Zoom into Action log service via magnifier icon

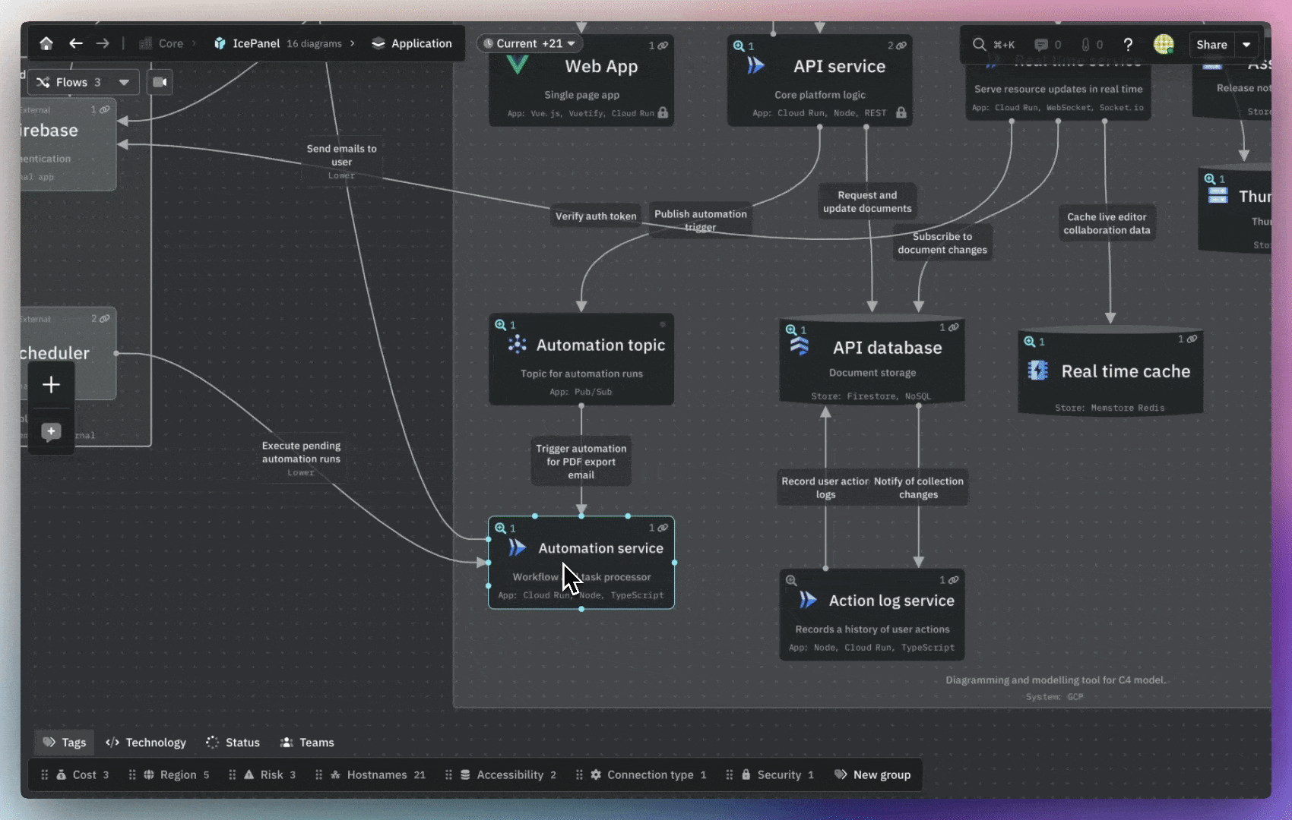point(791,580)
